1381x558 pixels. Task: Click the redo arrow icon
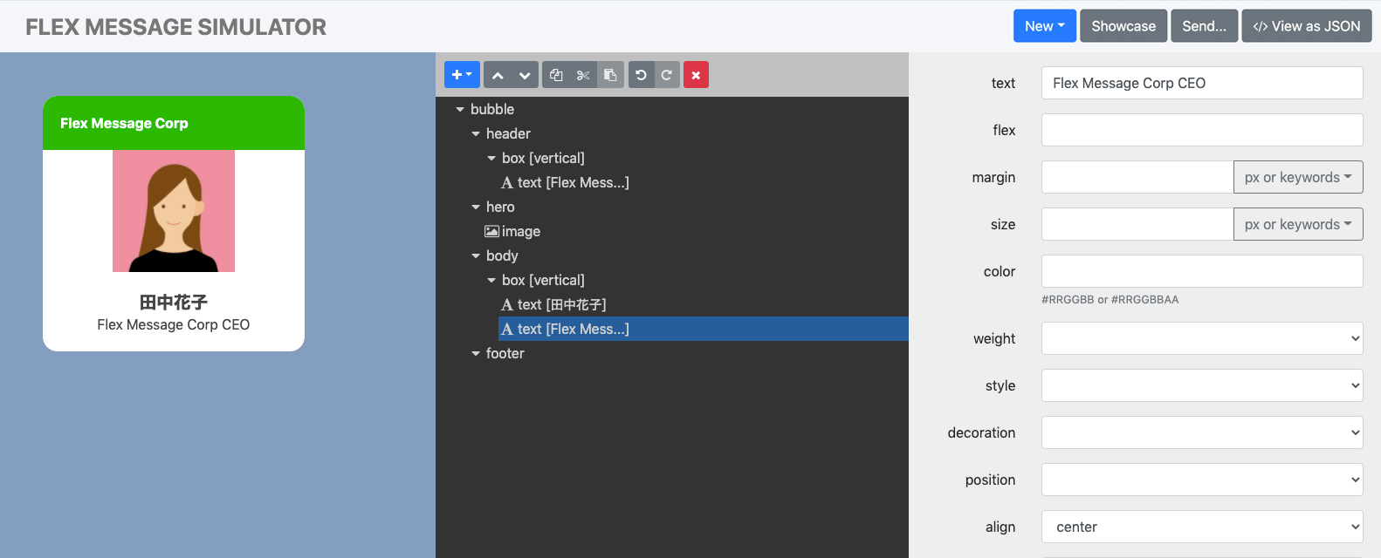(666, 75)
